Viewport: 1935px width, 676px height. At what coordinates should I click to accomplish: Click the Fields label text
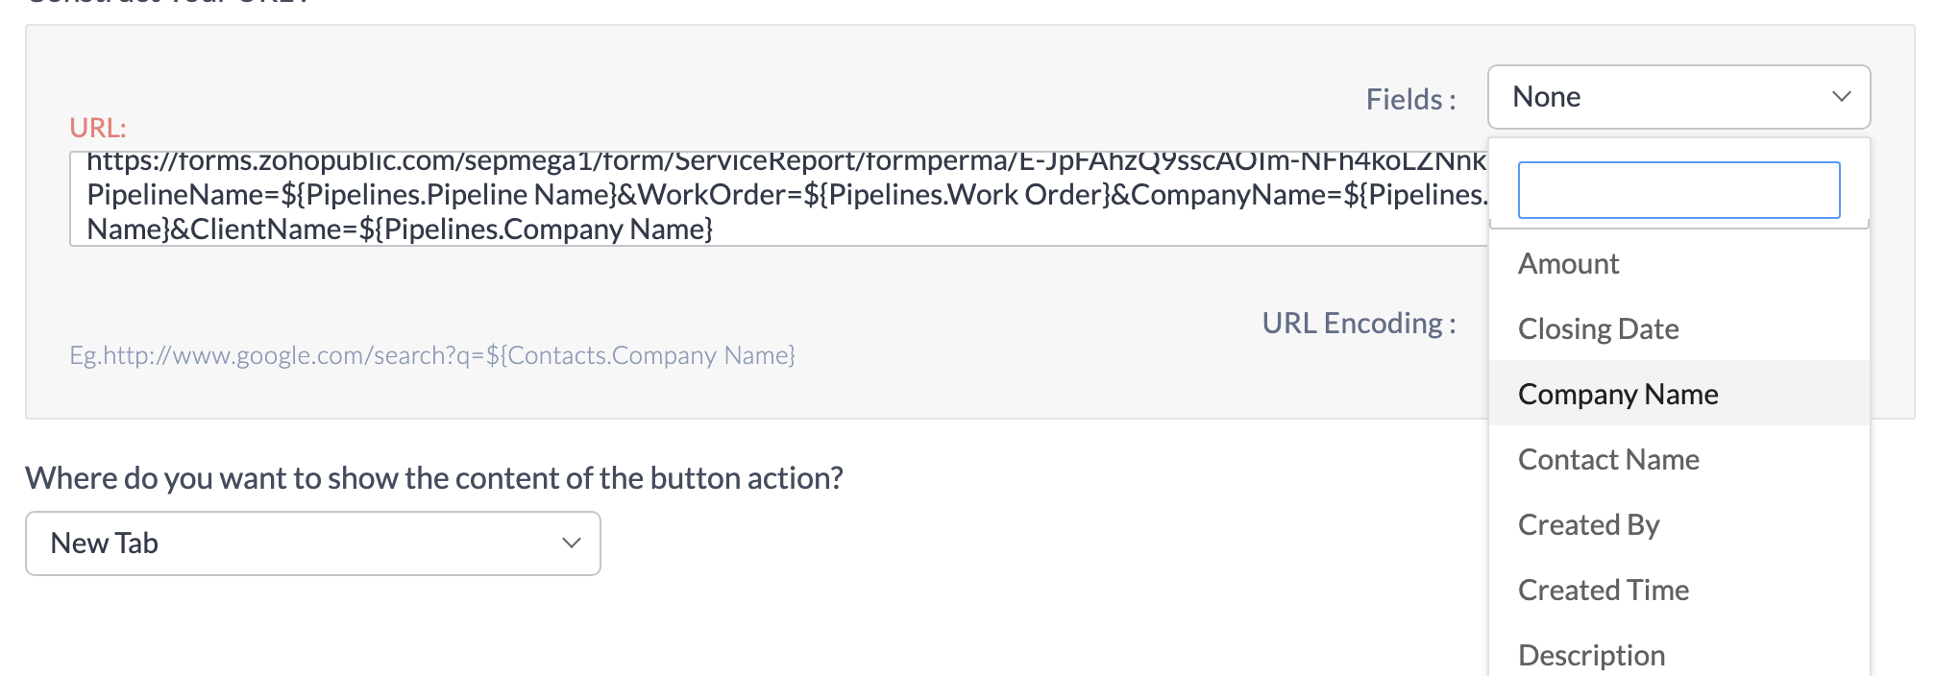click(1410, 100)
